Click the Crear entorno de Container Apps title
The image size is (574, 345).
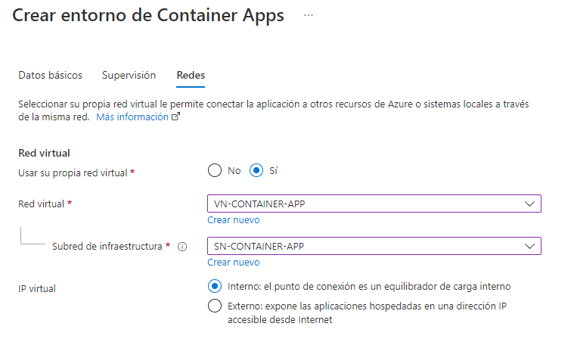pos(148,15)
